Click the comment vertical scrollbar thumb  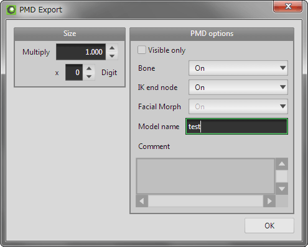click(282, 176)
